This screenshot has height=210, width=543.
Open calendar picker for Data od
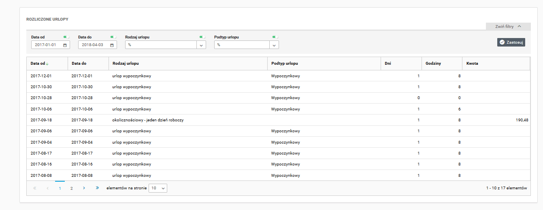(65, 45)
